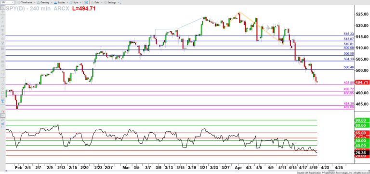Image resolution: width=370 pixels, height=174 pixels.
Task: Select the 509.08 level label
Action: [348, 48]
